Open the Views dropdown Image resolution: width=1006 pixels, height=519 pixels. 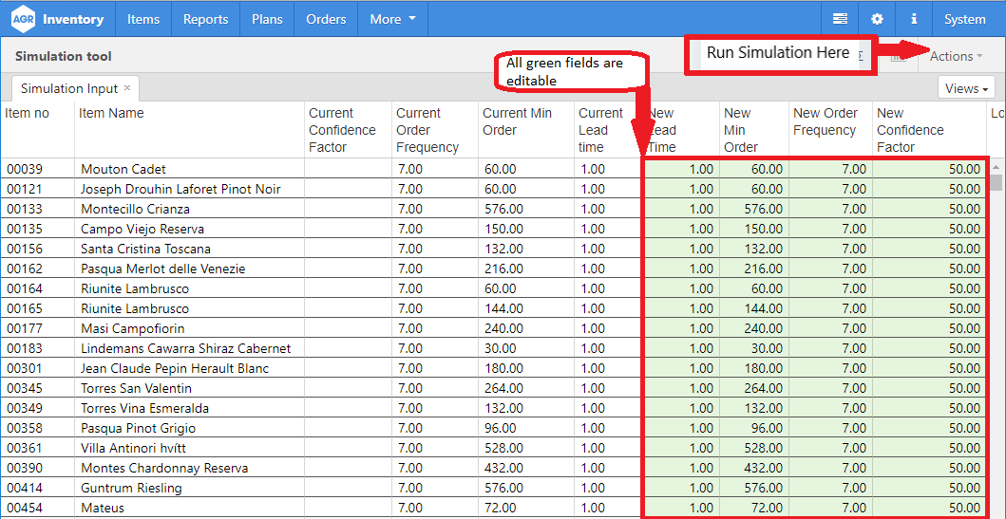point(967,88)
